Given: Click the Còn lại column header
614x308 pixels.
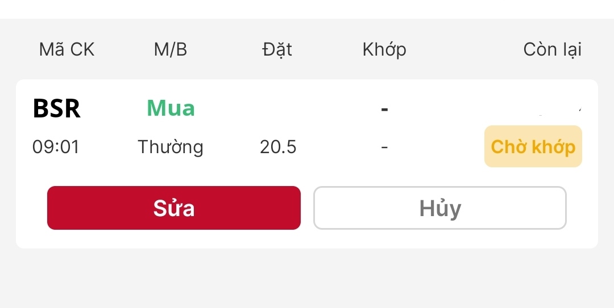Looking at the screenshot, I should click(552, 50).
